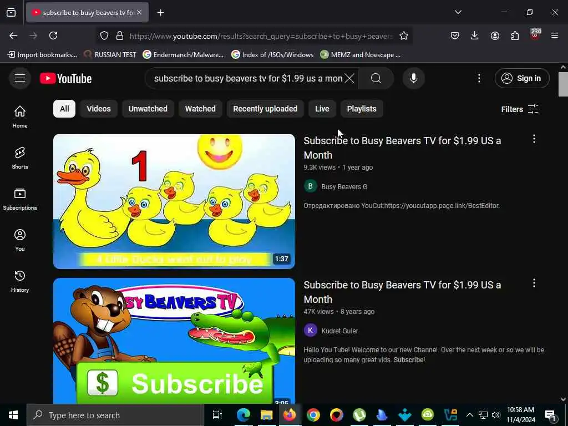Go to Home in the sidebar

[x=20, y=116]
